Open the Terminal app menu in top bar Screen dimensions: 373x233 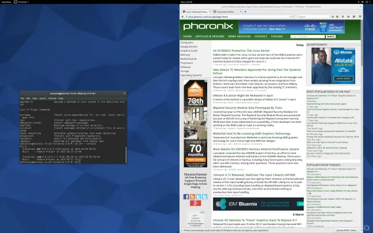click(x=21, y=2)
